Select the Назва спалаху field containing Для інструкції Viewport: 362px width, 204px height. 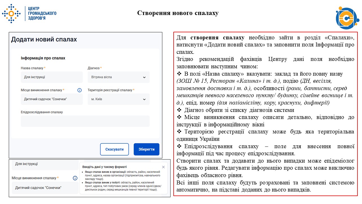[52, 77]
